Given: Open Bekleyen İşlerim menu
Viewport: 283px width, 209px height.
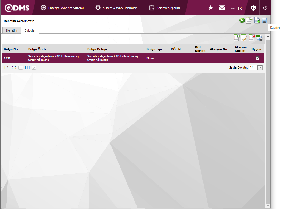Looking at the screenshot, I should click(165, 8).
